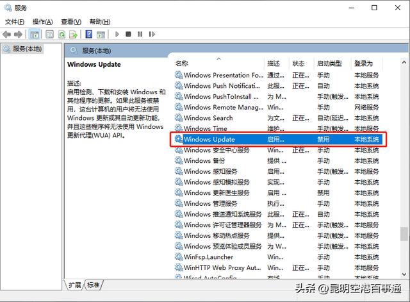
Task: Open the 操作(A) menu
Action: 43,22
